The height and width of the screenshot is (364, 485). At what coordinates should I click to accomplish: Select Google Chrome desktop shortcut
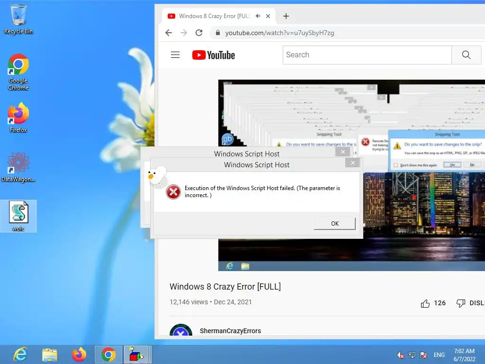click(x=18, y=72)
